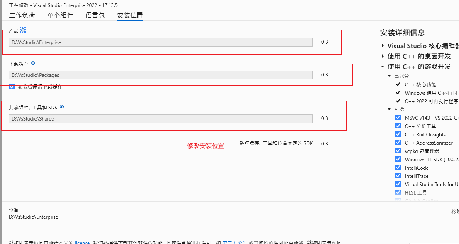Viewport: 459px width, 244px height.
Task: Uncheck MSVC v143 - VS 2022 component
Action: pos(398,118)
